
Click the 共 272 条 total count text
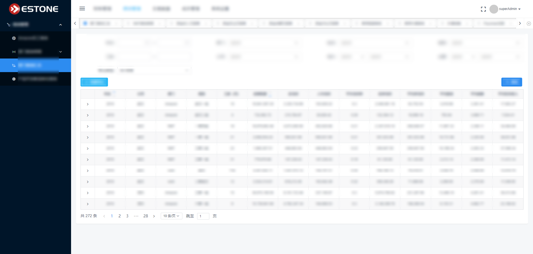89,216
